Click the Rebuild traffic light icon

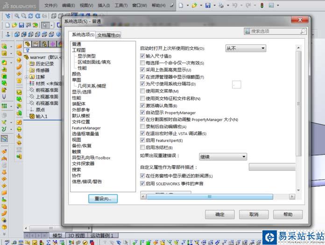(262, 6)
